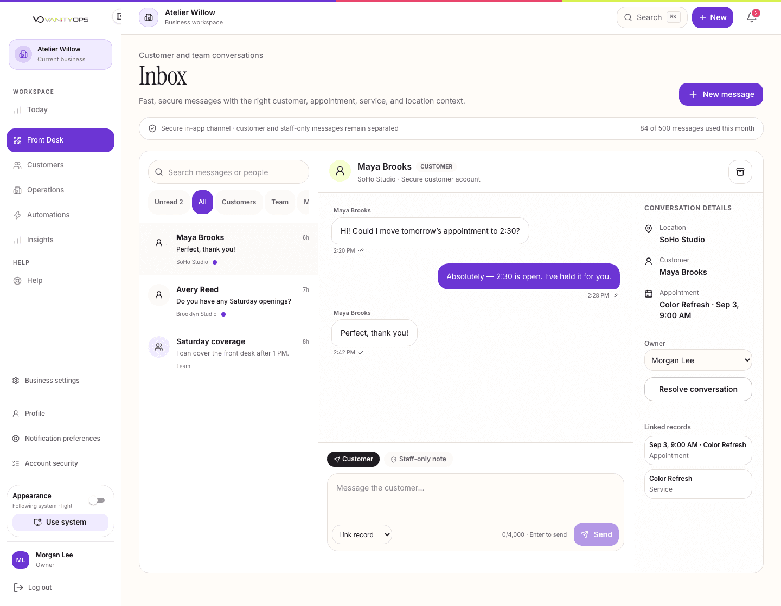Viewport: 781px width, 606px height.
Task: Click the Log out arrow icon
Action: click(18, 588)
